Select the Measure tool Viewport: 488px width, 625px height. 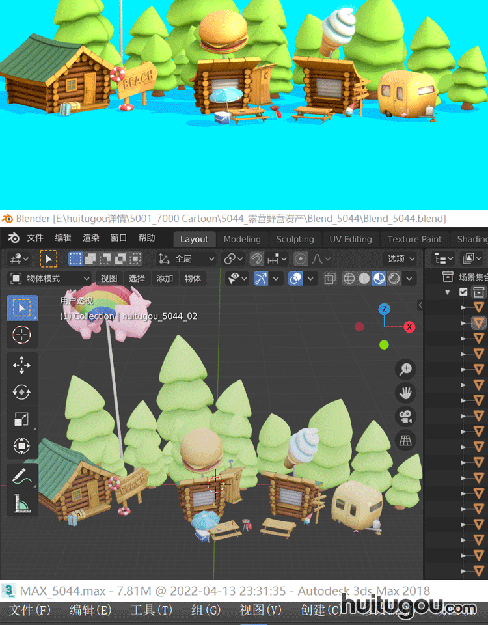tap(22, 504)
